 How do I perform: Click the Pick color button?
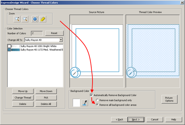point(46,98)
